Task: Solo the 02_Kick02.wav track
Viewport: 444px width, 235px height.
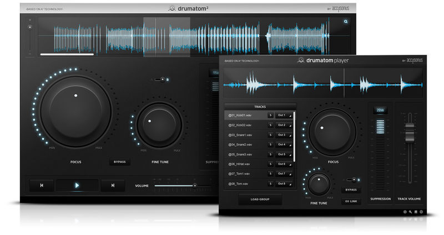Action: click(270, 125)
